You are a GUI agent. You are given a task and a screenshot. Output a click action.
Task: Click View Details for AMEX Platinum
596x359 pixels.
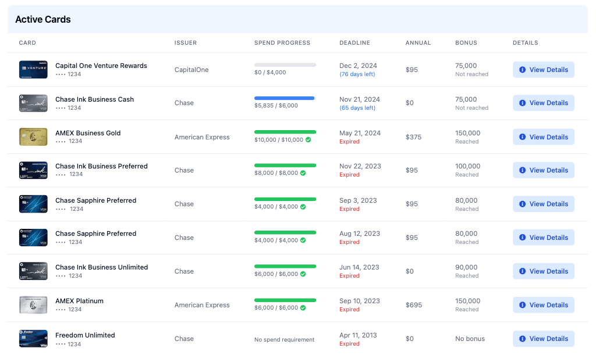pos(543,305)
